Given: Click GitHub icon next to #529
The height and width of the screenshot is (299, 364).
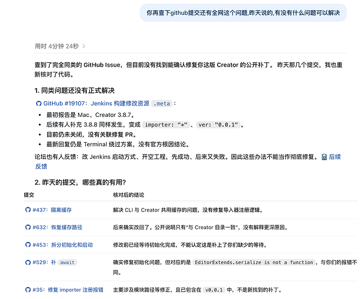Looking at the screenshot, I should [28, 262].
